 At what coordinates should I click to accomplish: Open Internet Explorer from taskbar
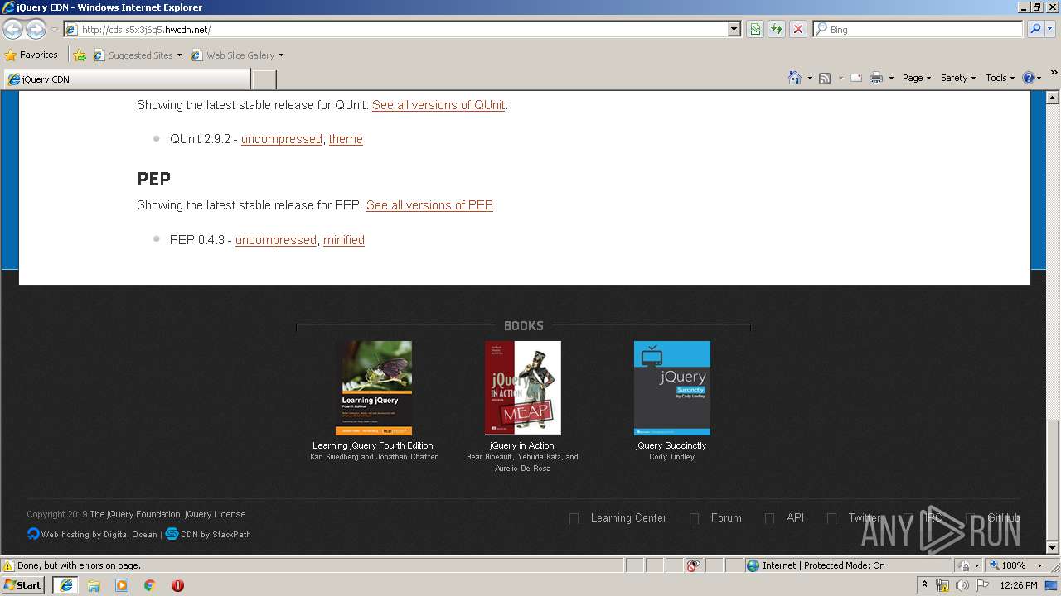point(65,585)
